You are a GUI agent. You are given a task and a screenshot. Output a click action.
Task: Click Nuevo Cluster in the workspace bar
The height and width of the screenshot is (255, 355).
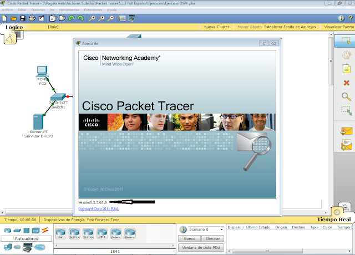pyautogui.click(x=217, y=27)
